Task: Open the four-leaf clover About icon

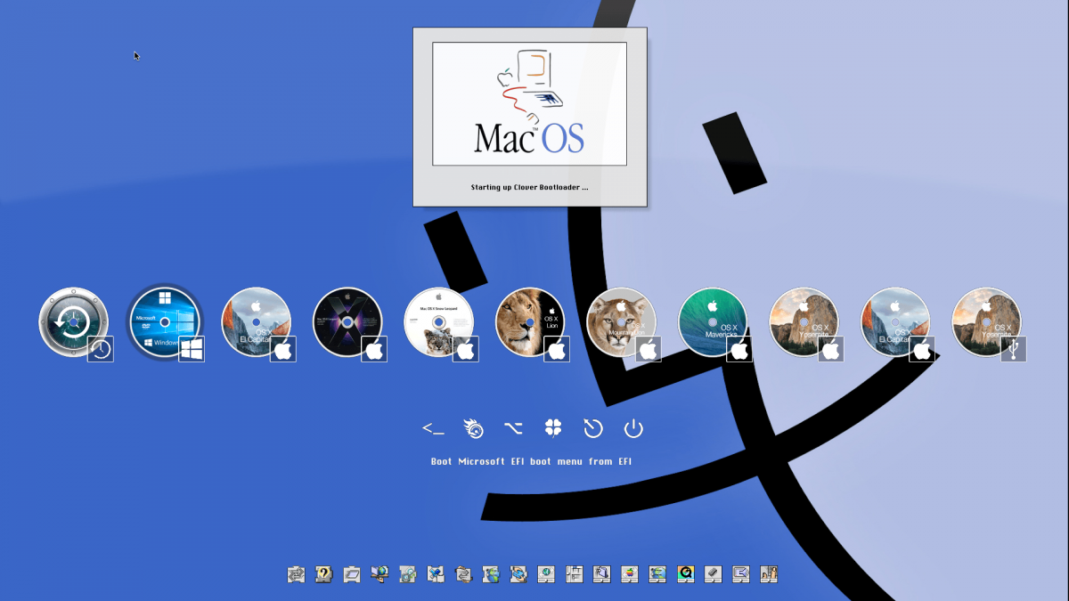Action: pos(553,429)
